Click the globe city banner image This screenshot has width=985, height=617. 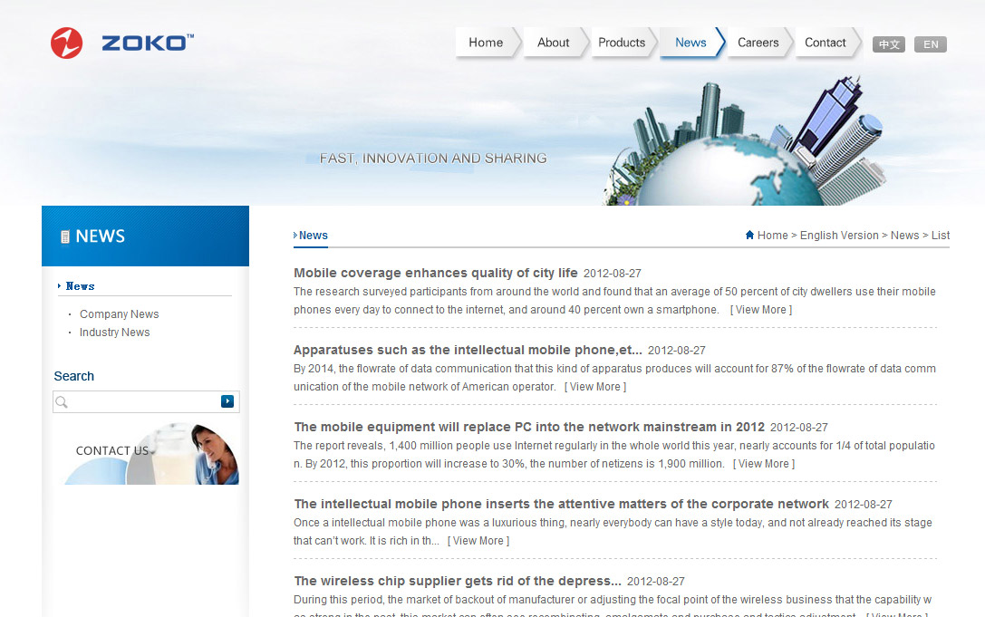click(x=744, y=141)
